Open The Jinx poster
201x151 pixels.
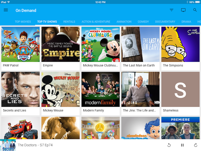coord(140,89)
